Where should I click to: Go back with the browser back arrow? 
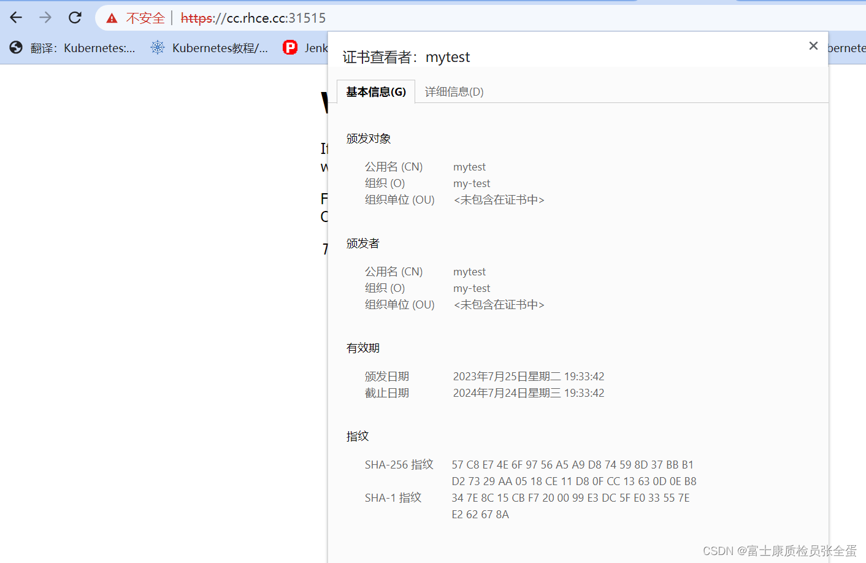coord(16,18)
